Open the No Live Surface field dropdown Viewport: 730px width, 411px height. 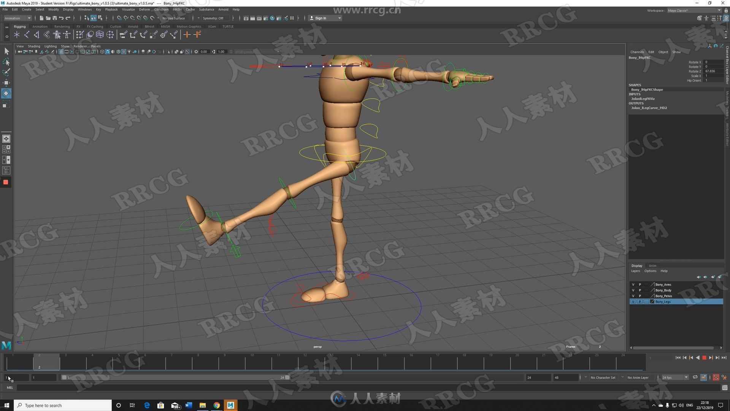(x=176, y=18)
